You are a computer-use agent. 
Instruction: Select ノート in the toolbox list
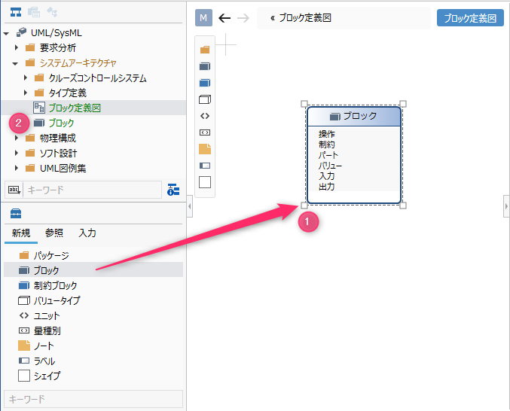click(93, 346)
